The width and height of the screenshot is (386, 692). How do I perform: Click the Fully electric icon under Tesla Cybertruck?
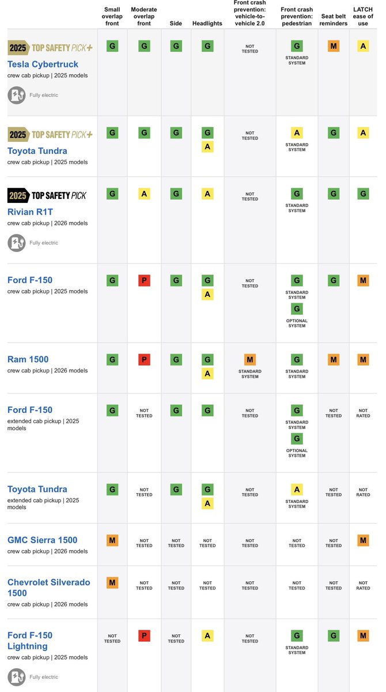(16, 95)
